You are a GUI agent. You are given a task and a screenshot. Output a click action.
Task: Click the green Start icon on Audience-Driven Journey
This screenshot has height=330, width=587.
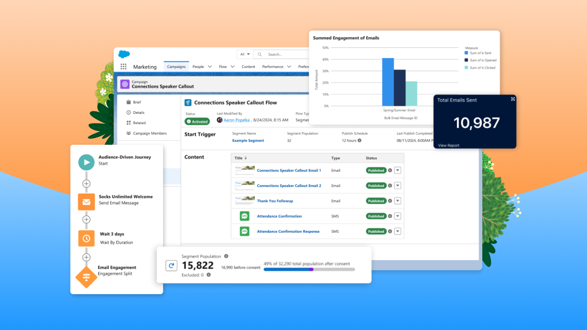point(86,162)
